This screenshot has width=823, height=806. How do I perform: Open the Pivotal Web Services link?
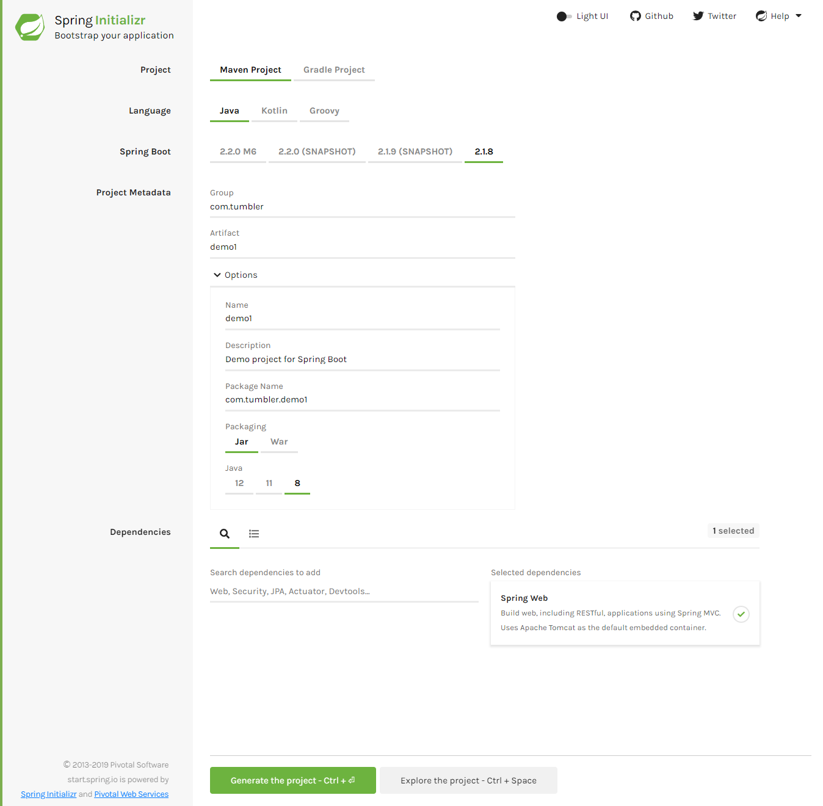click(131, 794)
